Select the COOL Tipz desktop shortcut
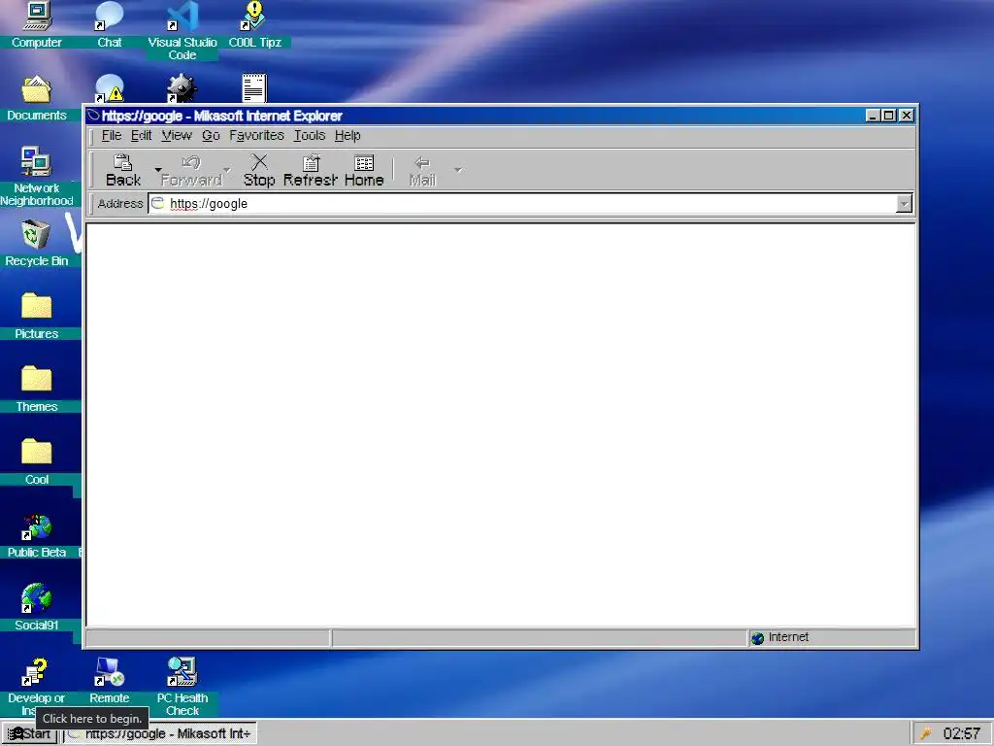 (x=254, y=25)
